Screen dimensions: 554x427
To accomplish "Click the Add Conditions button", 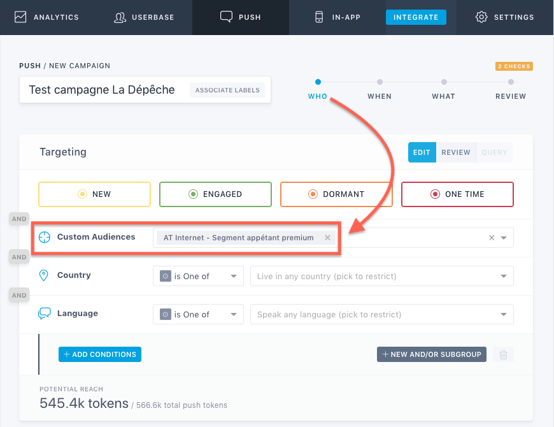I will pos(100,354).
